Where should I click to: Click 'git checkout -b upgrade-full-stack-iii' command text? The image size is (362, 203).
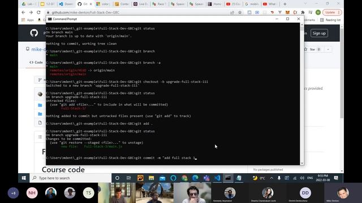pyautogui.click(x=172, y=82)
